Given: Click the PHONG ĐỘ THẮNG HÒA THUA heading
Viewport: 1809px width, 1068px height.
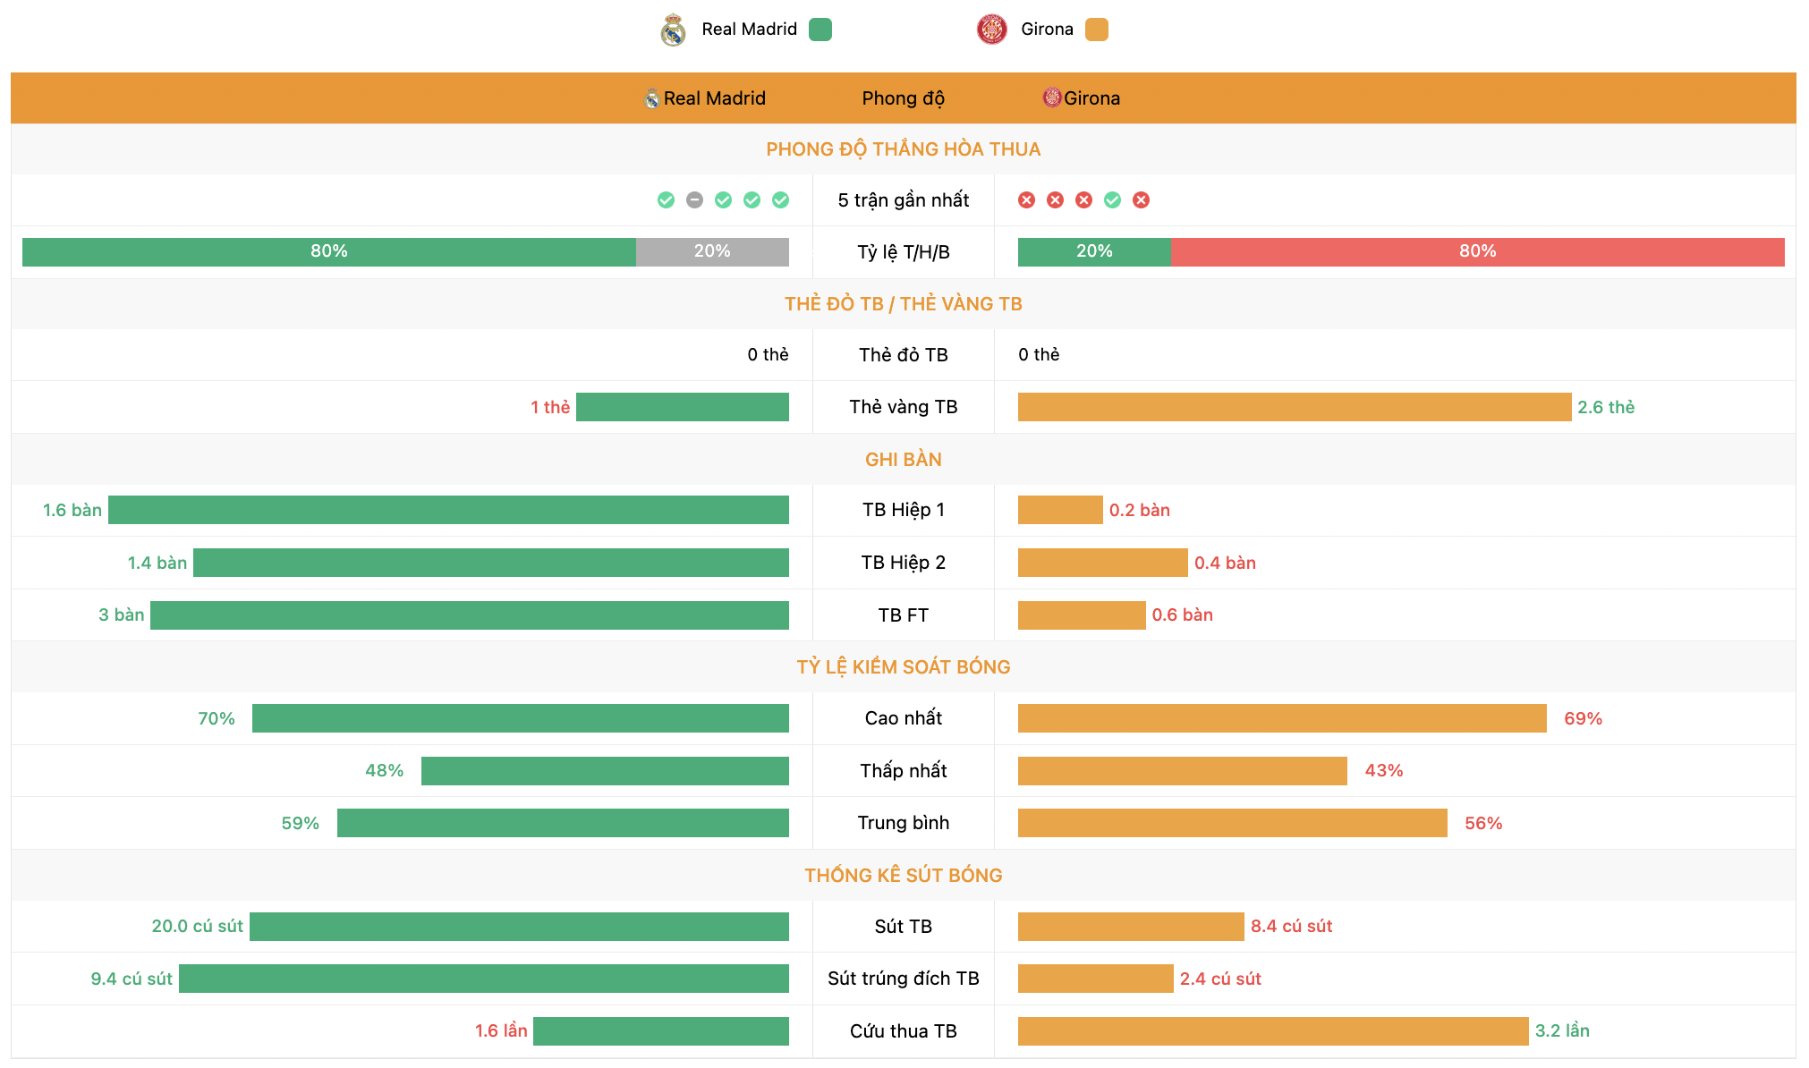Looking at the screenshot, I should click(x=903, y=149).
